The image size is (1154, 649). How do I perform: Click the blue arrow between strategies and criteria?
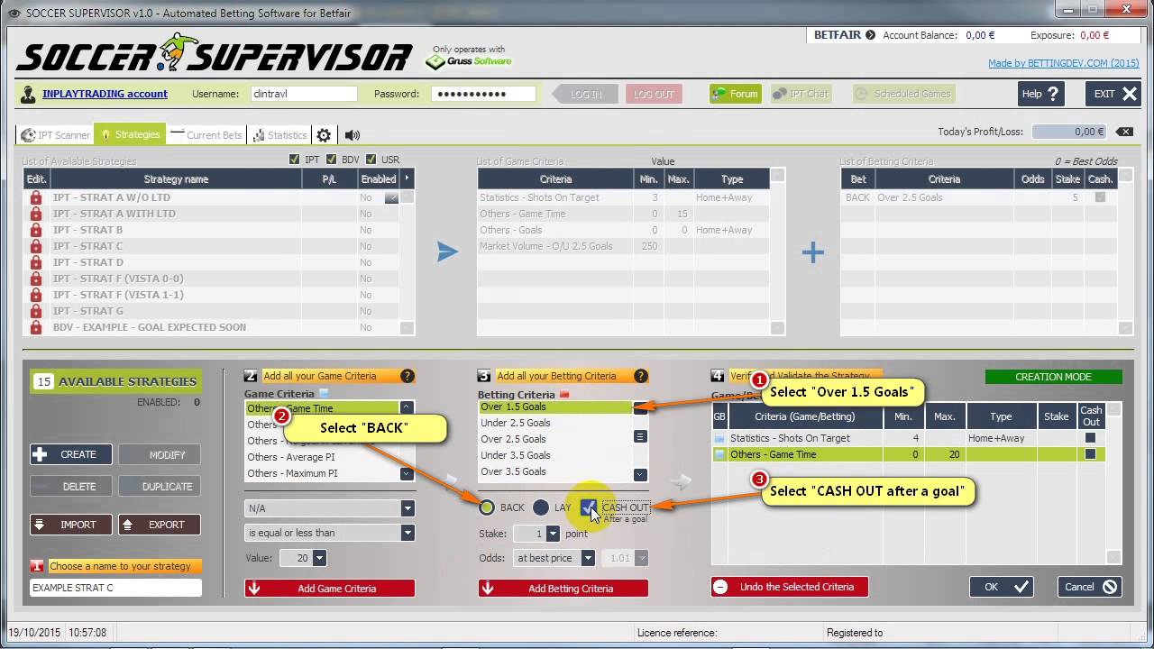(x=447, y=252)
